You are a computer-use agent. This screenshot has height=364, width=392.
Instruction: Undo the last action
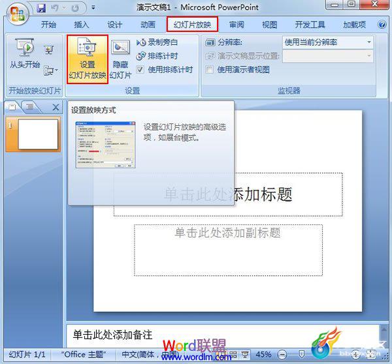pyautogui.click(x=55, y=8)
